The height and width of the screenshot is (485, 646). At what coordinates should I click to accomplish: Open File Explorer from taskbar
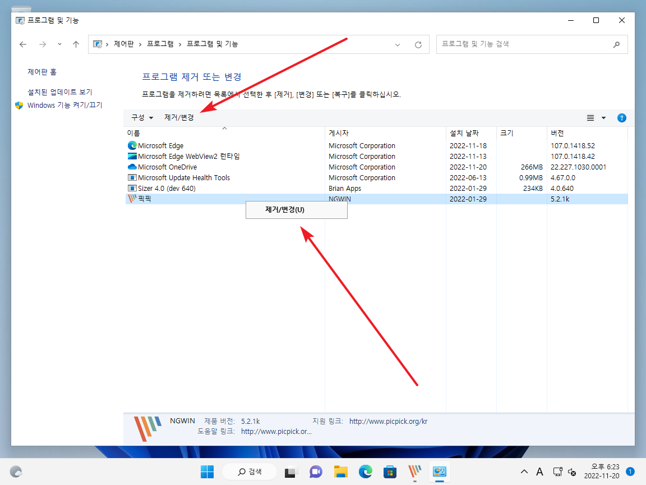(341, 472)
